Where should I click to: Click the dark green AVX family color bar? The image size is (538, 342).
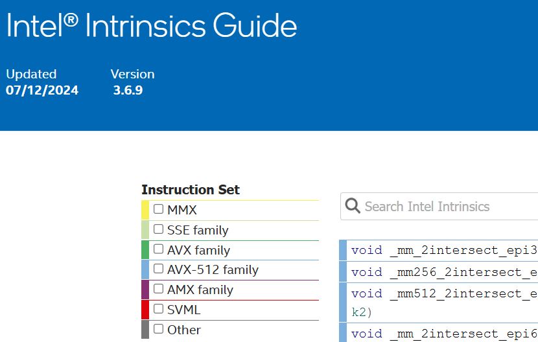pos(145,250)
